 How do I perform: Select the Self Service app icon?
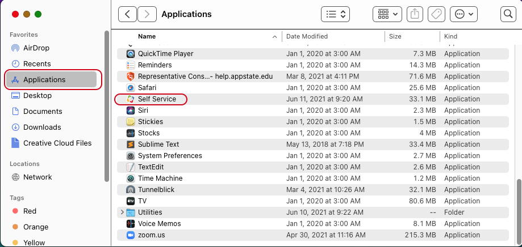click(130, 99)
